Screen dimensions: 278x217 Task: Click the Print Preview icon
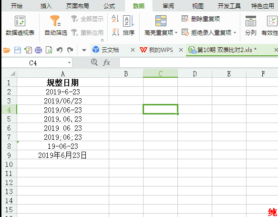[x=49, y=50]
